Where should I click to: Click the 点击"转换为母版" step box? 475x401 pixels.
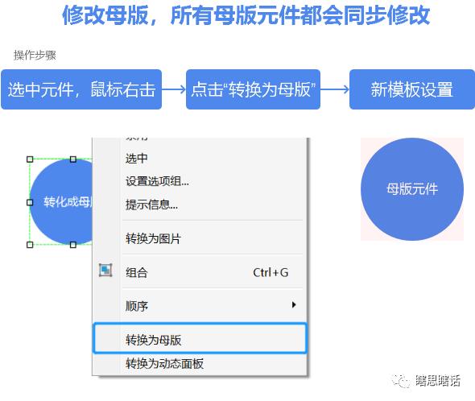(x=253, y=89)
